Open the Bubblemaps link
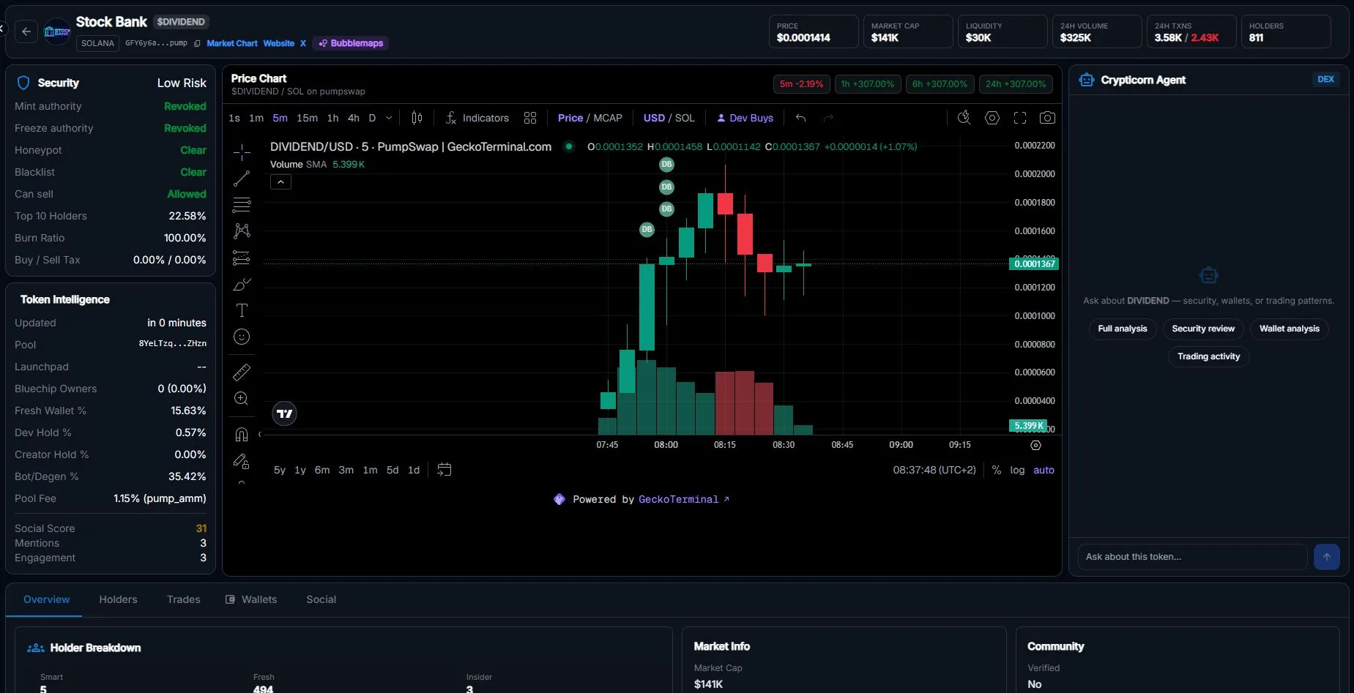 [351, 43]
